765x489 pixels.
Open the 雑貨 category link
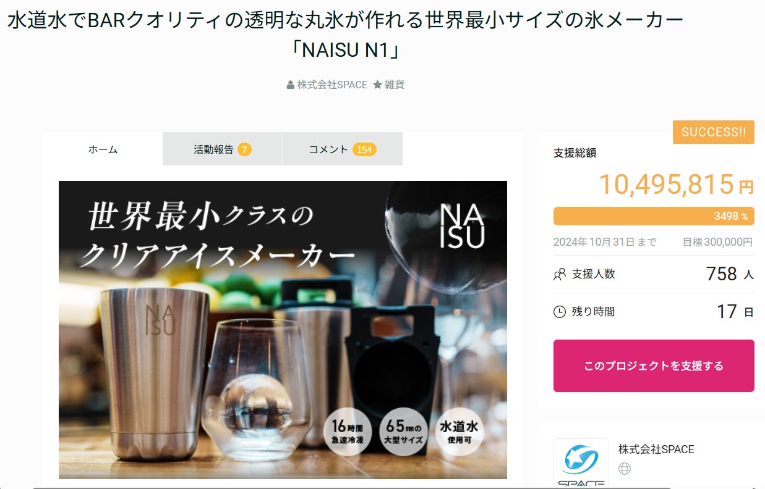click(x=395, y=85)
